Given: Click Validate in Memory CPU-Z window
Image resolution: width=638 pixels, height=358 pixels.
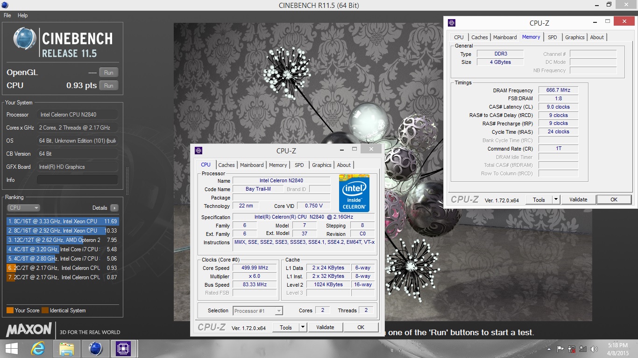Looking at the screenshot, I should 578,200.
